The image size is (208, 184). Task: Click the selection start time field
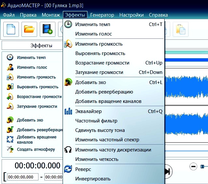click(x=23, y=177)
